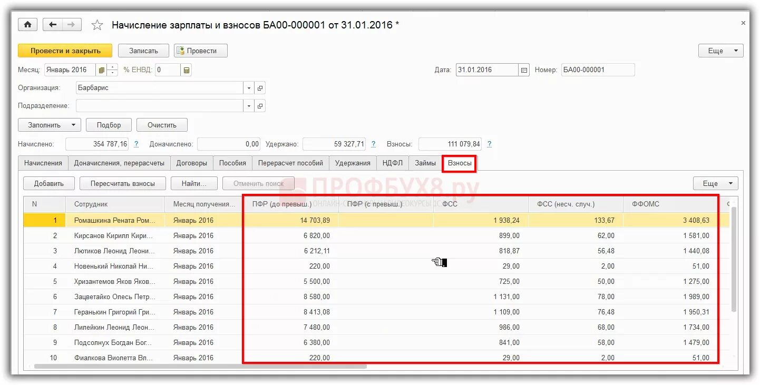Go to the home page icon
The height and width of the screenshot is (385, 760).
27,25
